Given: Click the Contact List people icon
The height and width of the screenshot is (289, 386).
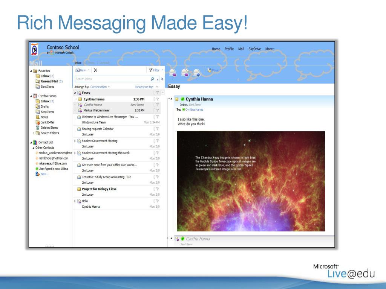Looking at the screenshot, I should pyautogui.click(x=35, y=142).
